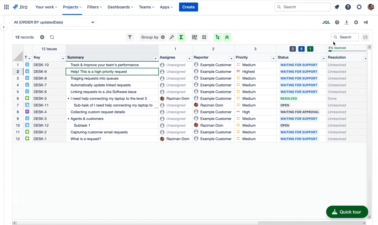The width and height of the screenshot is (378, 225).
Task: Toggle the sigma summary row button
Action: tap(181, 37)
